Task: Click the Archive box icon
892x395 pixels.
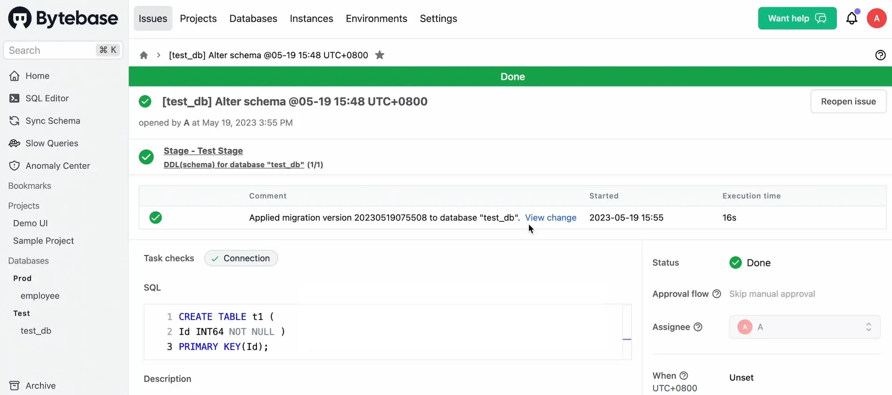Action: point(15,386)
